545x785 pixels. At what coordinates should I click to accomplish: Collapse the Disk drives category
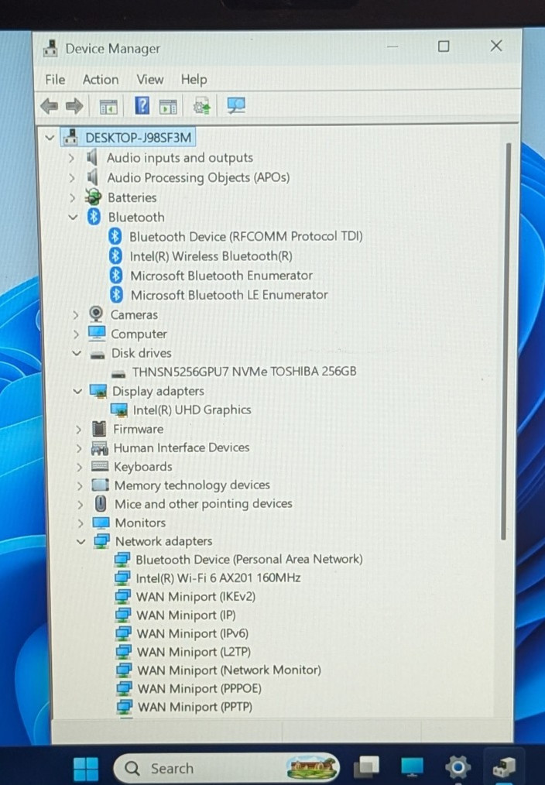[x=77, y=353]
